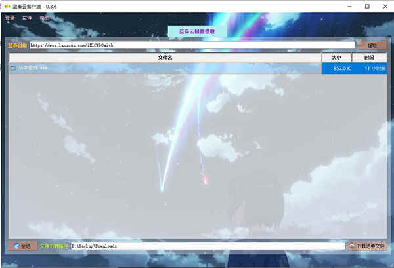Click the share link URL input field
This screenshot has height=268, width=394.
(x=192, y=45)
